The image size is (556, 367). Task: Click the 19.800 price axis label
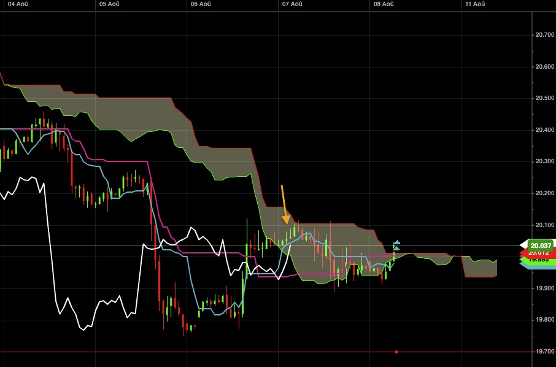[x=544, y=320]
